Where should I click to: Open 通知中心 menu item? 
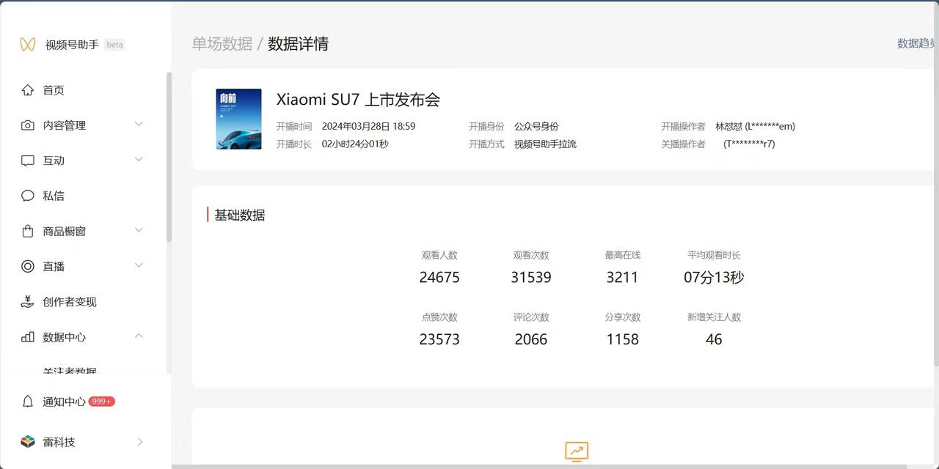[65, 402]
